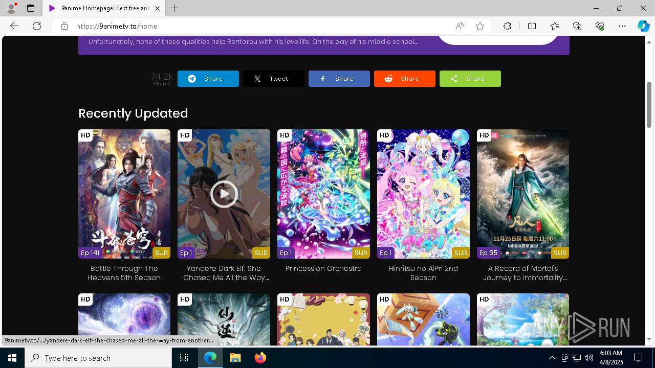Open the purple-eye poster in second row
The image size is (655, 368).
click(124, 319)
